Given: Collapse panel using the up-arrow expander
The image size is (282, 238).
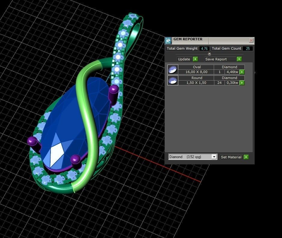Looking at the screenshot, I should point(209,54).
